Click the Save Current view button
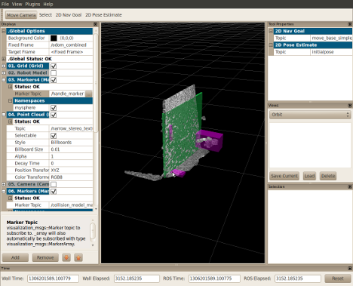The height and width of the screenshot is (286, 353). tap(284, 176)
